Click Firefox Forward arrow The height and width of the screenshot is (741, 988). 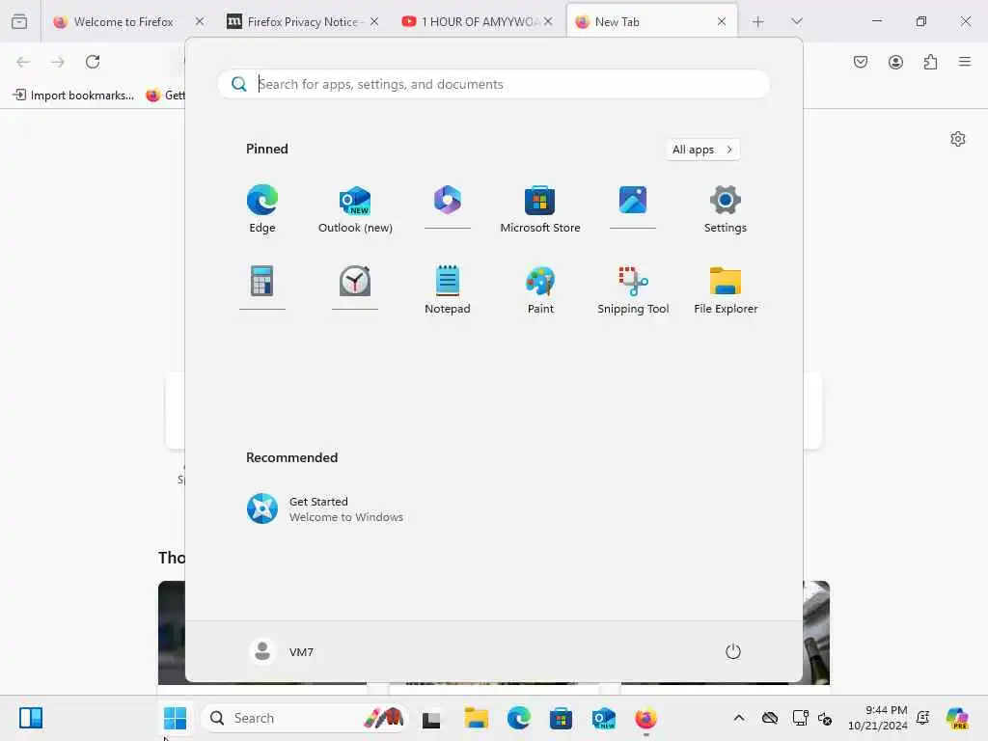point(58,62)
